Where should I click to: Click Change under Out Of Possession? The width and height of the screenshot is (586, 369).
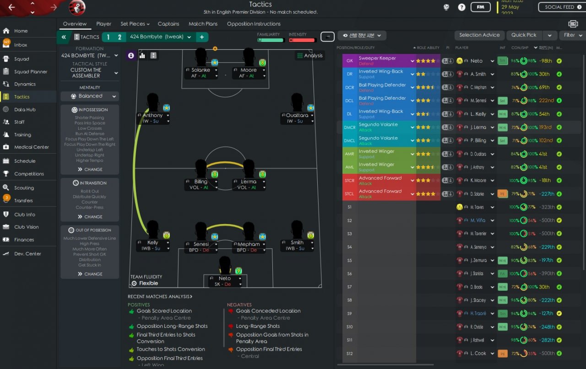tap(90, 274)
